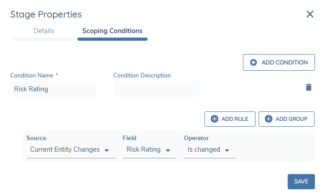Screen dimensions: 323x196
Task: Select the Scoping Conditions tab
Action: pos(112,31)
